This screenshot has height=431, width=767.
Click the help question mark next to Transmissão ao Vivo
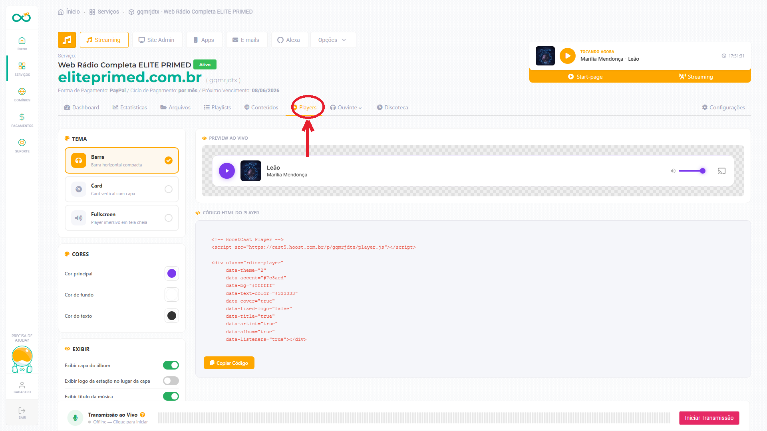143,415
